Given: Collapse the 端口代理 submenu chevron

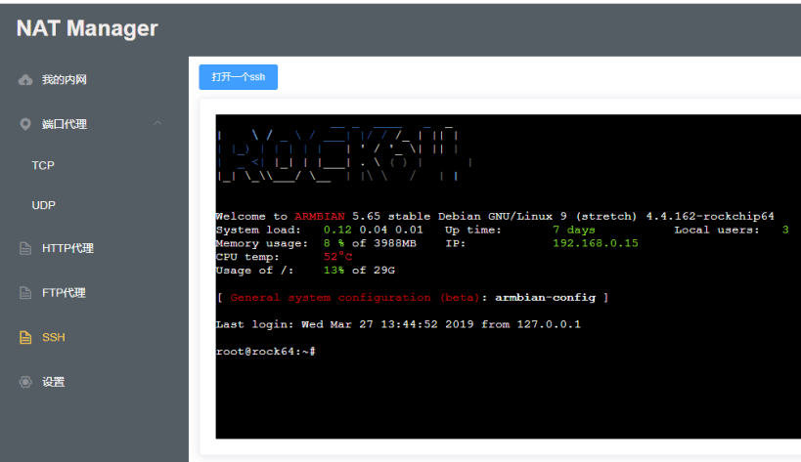Looking at the screenshot, I should click(157, 123).
